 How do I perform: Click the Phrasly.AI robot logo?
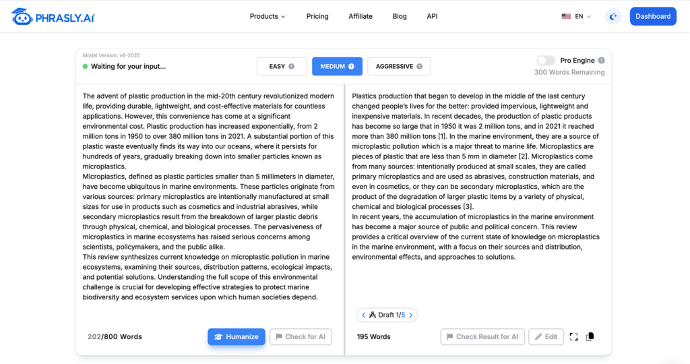point(22,16)
